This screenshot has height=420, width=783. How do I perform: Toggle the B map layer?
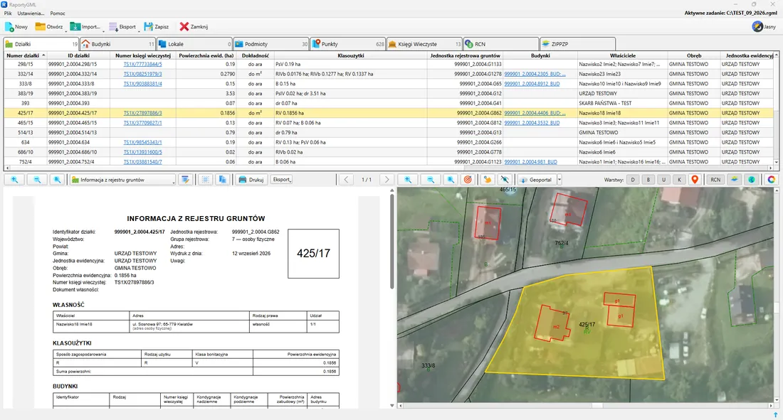pos(648,180)
